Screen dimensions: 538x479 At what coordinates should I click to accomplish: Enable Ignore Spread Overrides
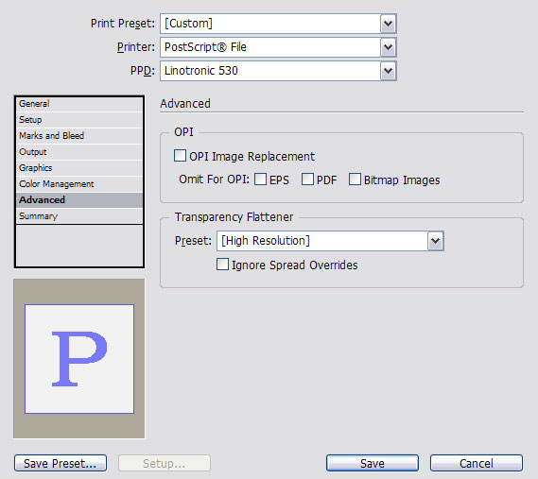tap(223, 265)
